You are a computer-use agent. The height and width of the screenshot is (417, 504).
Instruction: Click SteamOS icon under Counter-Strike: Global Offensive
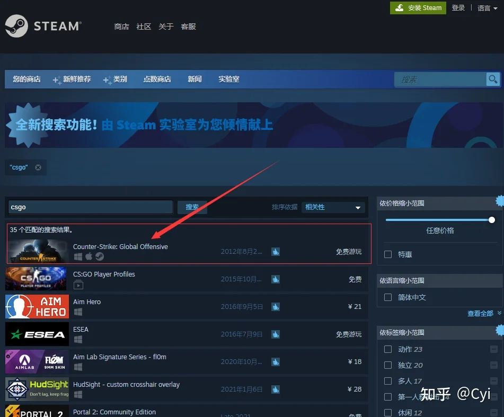pyautogui.click(x=100, y=256)
